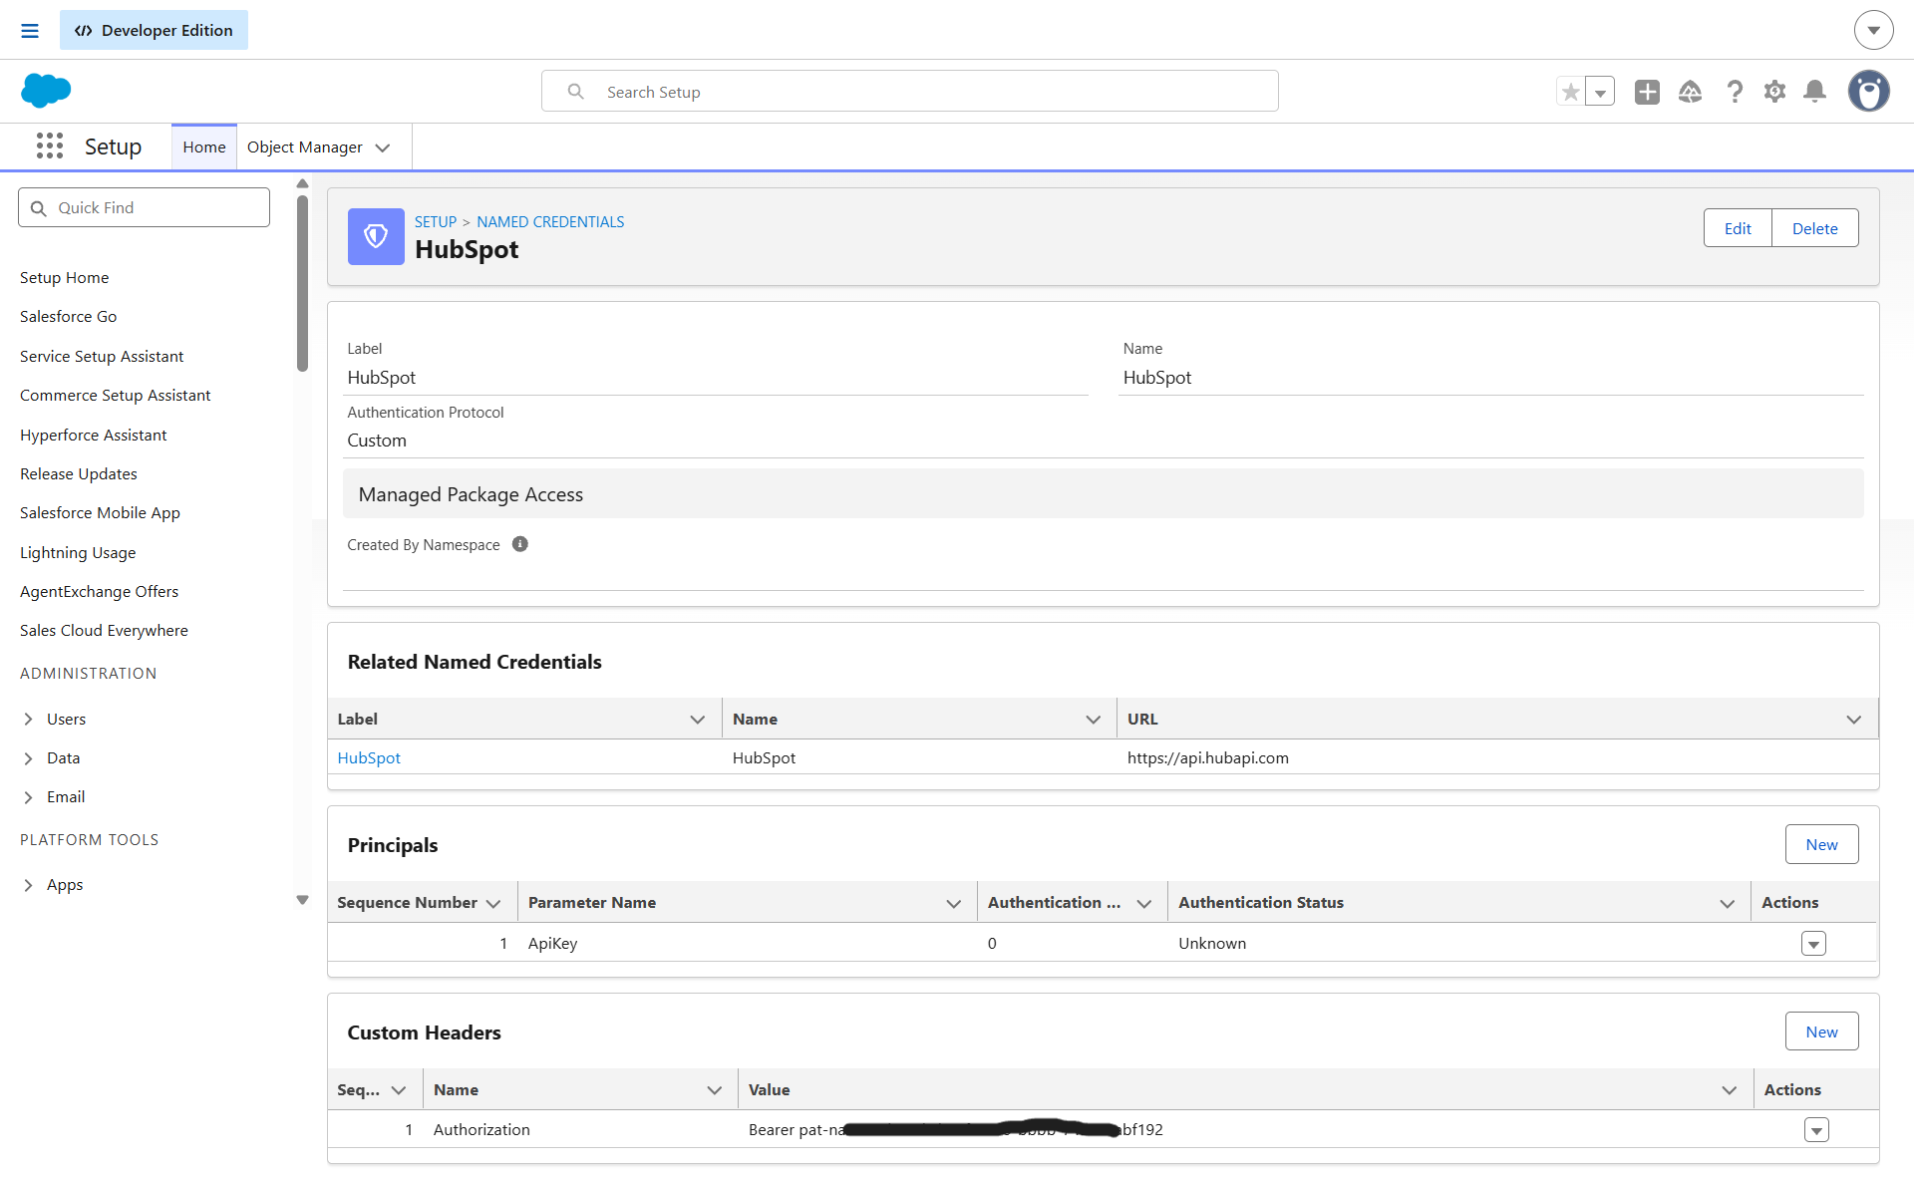Open the setup gear icon
This screenshot has width=1914, height=1178.
pyautogui.click(x=1774, y=92)
